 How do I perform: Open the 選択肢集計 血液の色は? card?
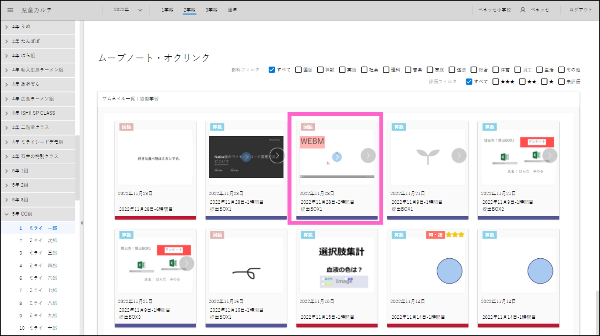tap(337, 278)
